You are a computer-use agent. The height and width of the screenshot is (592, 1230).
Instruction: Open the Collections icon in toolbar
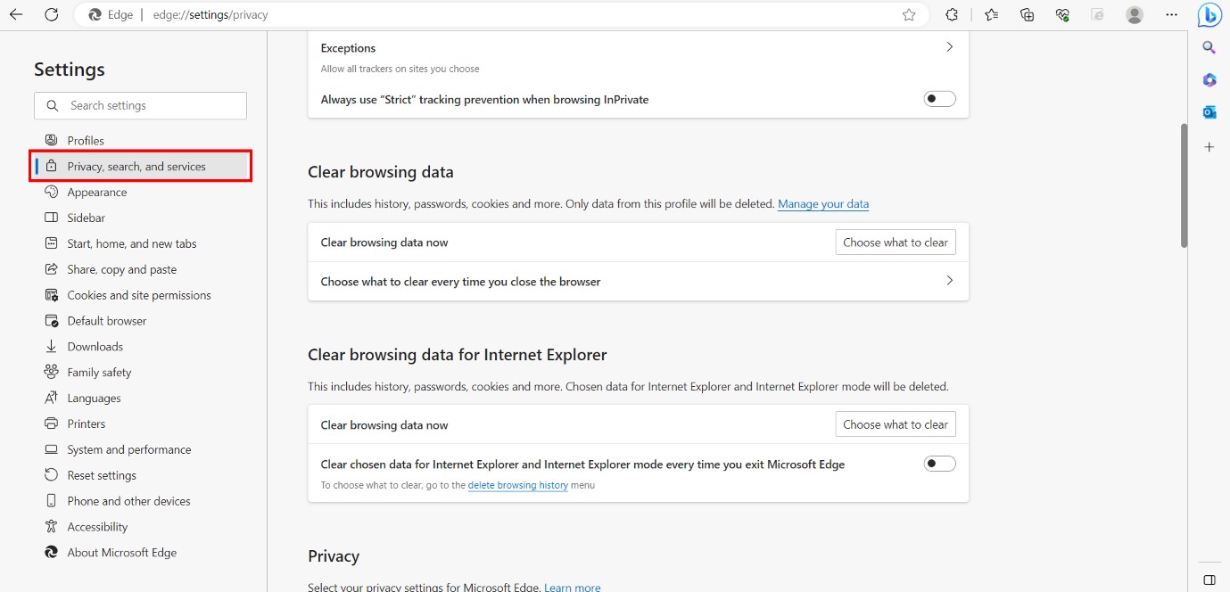[1027, 15]
